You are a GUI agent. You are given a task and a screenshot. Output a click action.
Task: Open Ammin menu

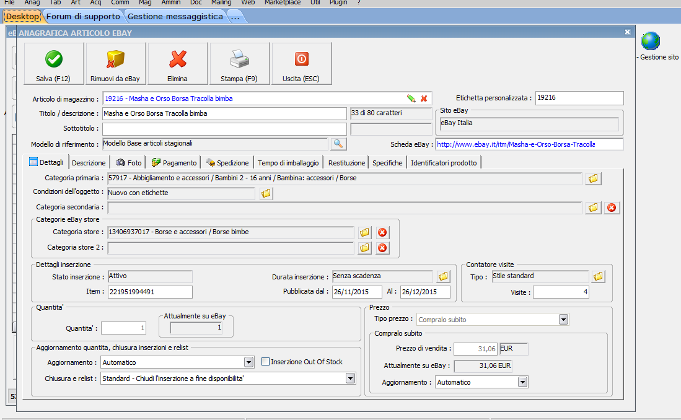(x=170, y=2)
